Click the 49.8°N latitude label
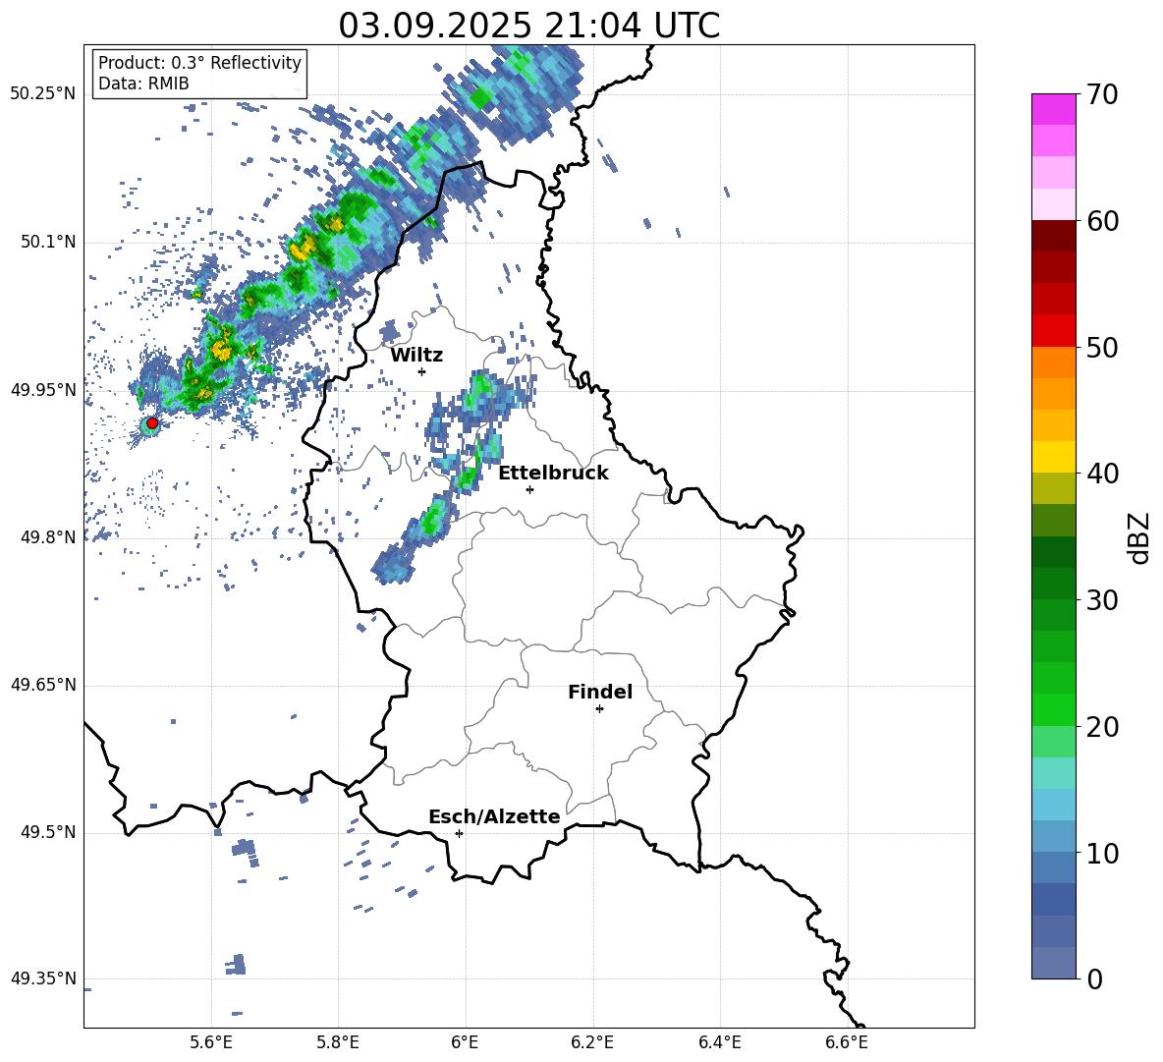The image size is (1163, 1062). pos(48,537)
